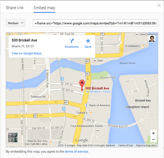Open the terms of service link
The image size is (164, 158).
(76, 151)
